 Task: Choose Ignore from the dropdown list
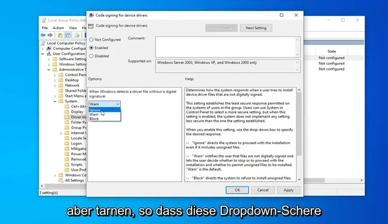[105, 110]
